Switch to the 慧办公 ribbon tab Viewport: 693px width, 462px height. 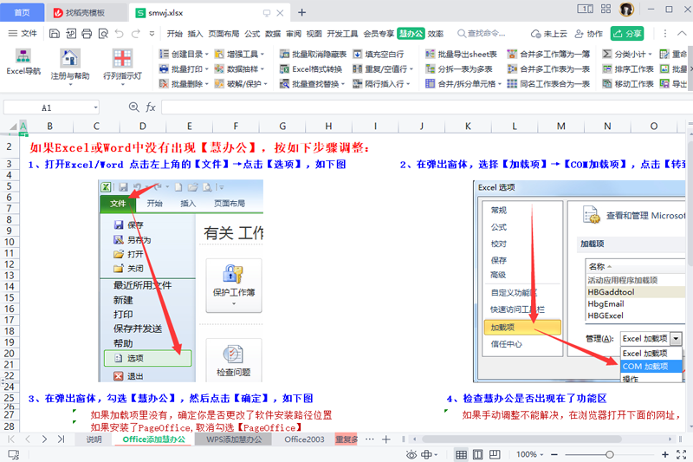pyautogui.click(x=411, y=34)
